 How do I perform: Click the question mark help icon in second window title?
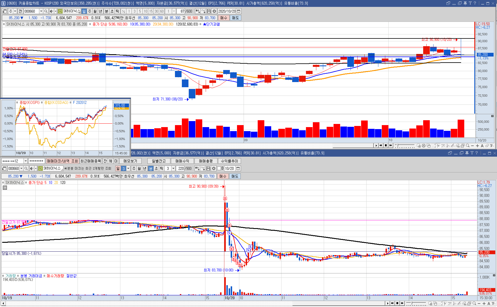pyautogui.click(x=477, y=153)
